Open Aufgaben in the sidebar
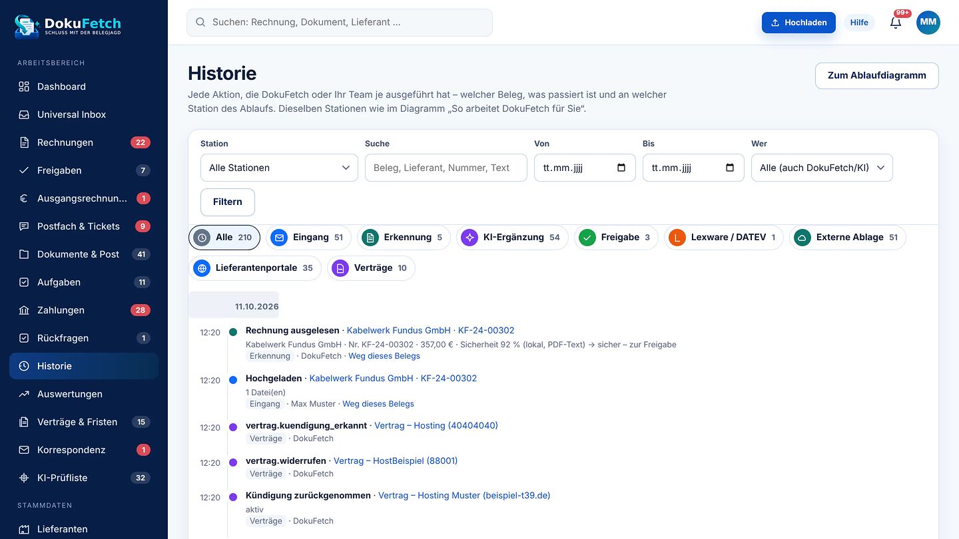This screenshot has height=539, width=959. coord(84,282)
